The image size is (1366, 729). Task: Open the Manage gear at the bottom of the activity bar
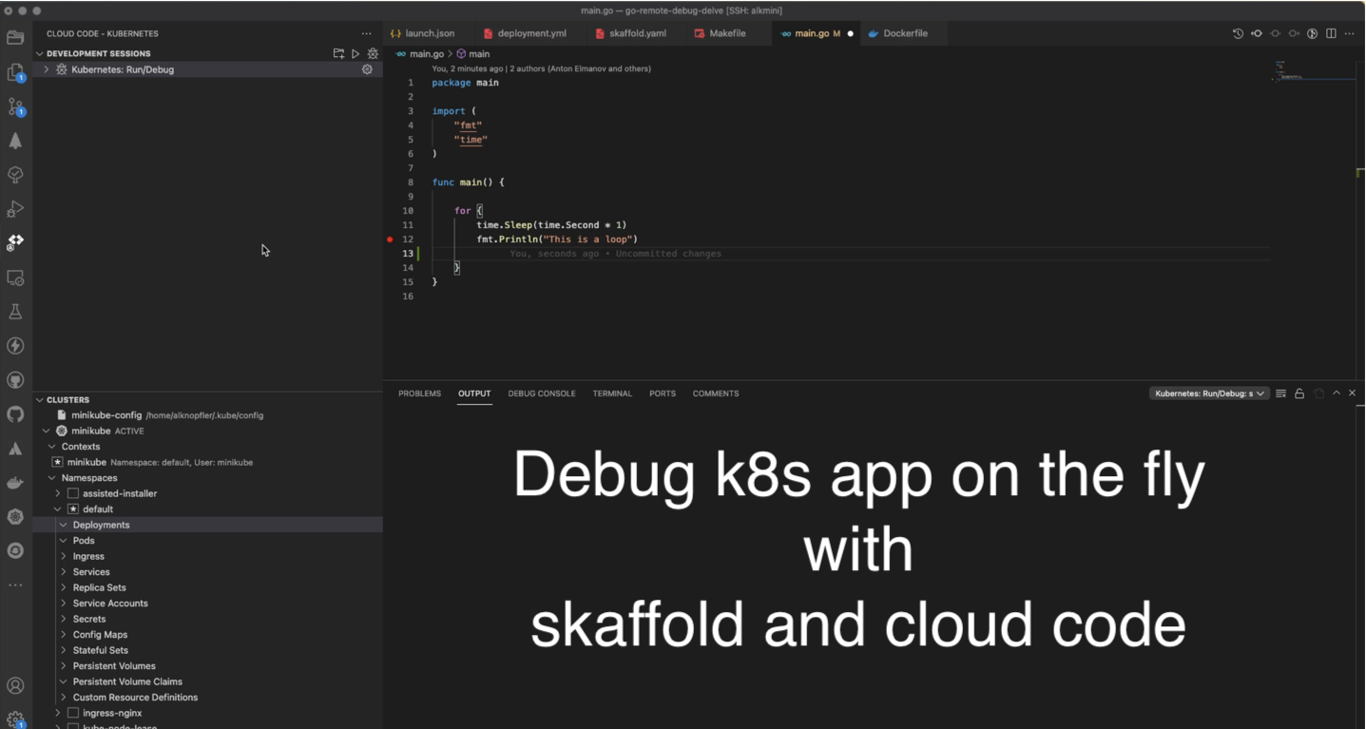[x=15, y=719]
